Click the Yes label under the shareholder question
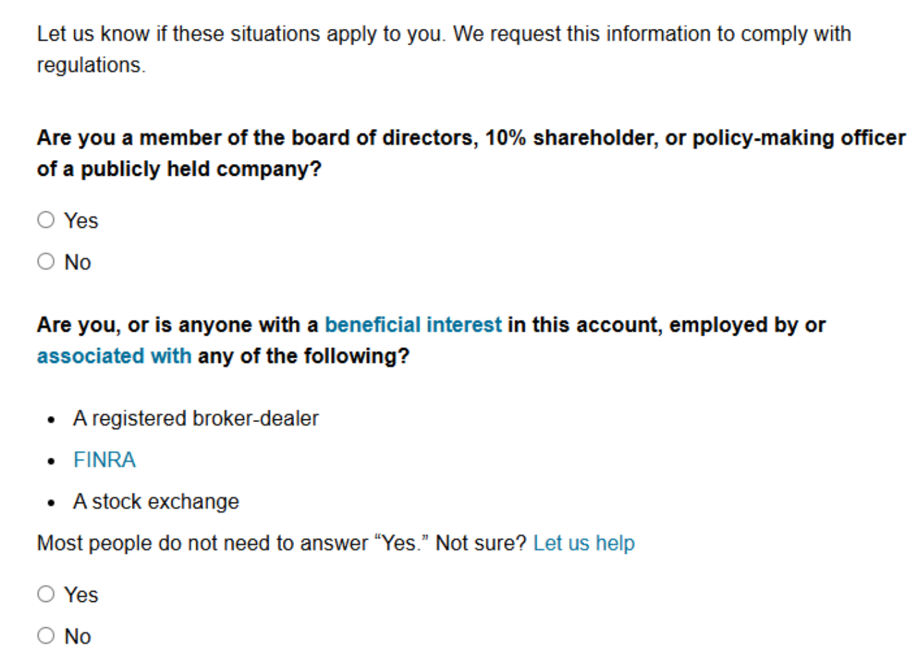 tap(81, 221)
